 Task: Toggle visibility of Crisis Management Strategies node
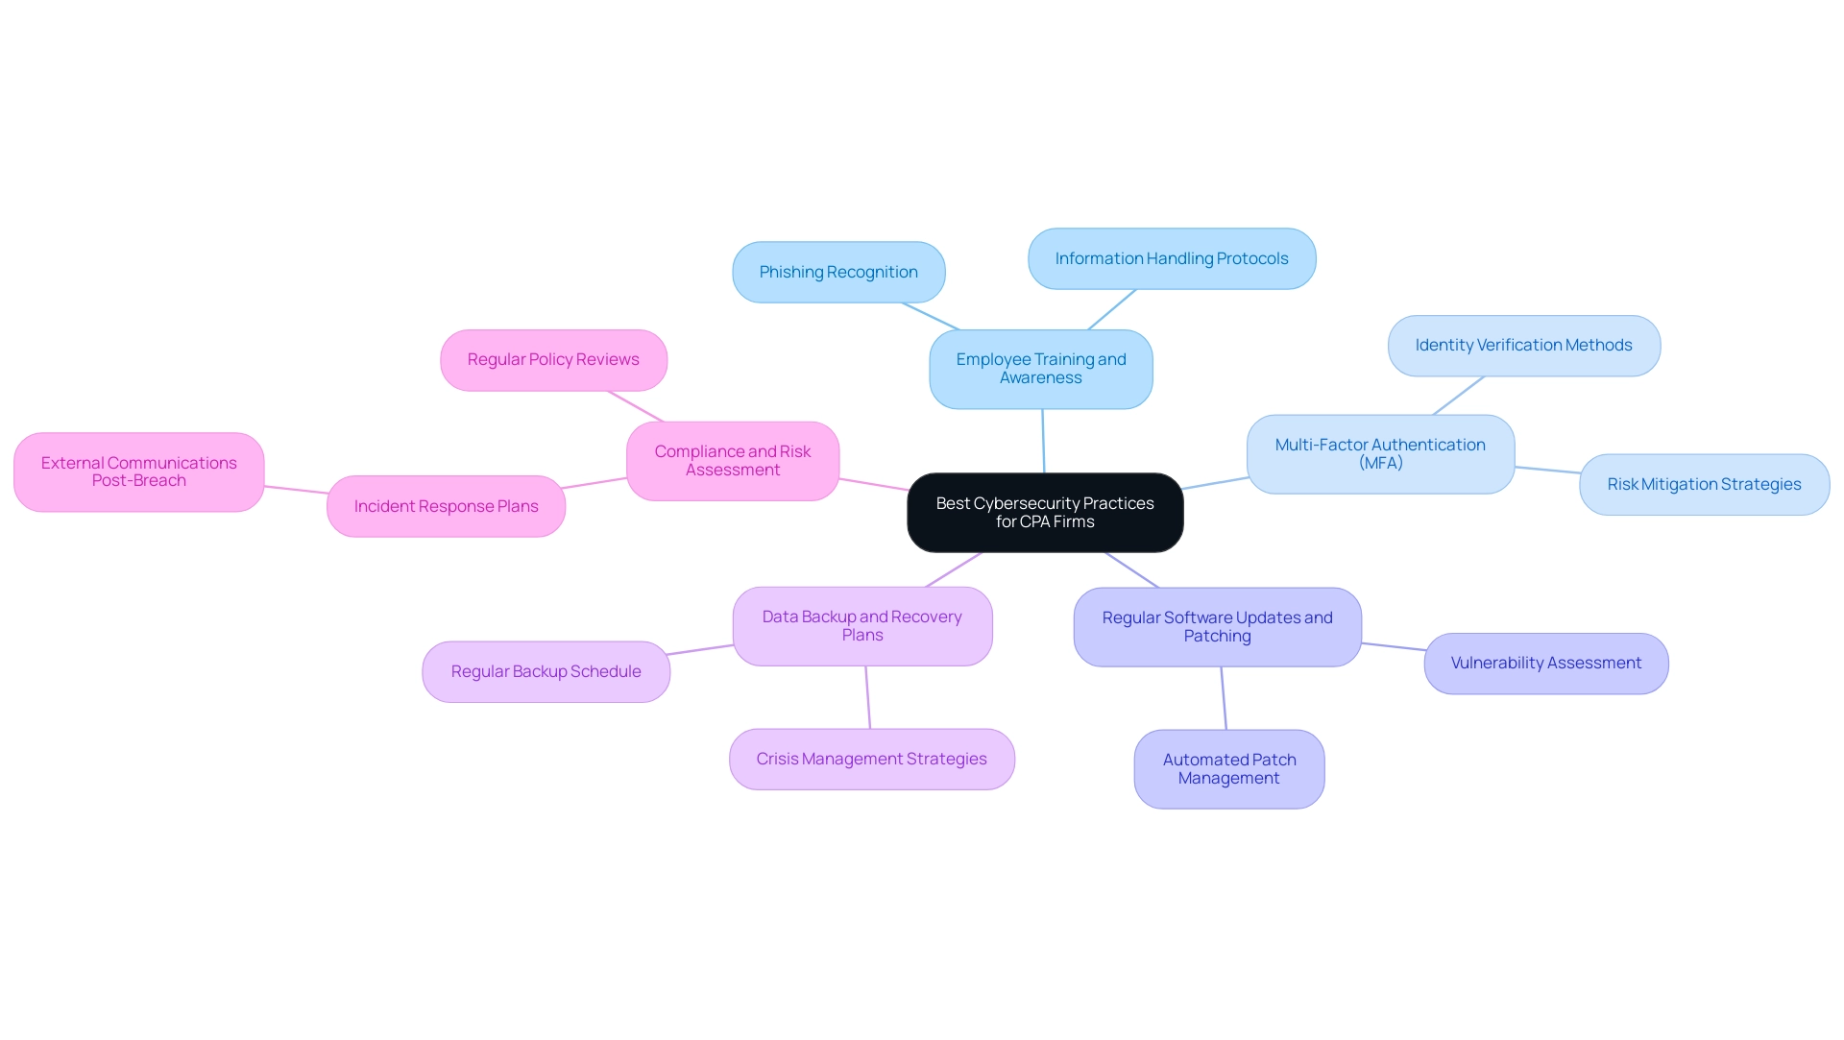click(x=869, y=758)
